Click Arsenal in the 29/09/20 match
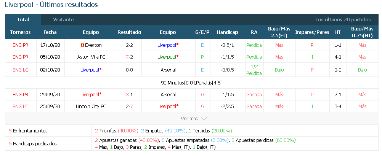382x156 pixels. click(168, 94)
